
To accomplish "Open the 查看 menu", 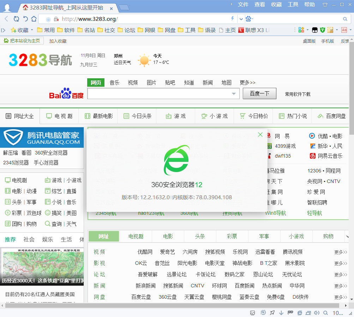I will click(x=260, y=4).
